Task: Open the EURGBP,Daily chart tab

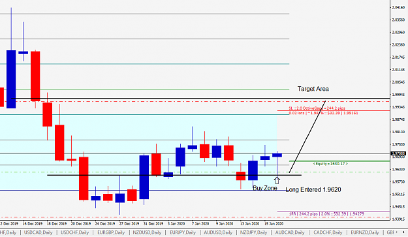Action: tap(111, 232)
